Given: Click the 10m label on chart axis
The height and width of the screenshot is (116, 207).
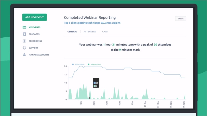Looking at the screenshot, I should (81, 103).
